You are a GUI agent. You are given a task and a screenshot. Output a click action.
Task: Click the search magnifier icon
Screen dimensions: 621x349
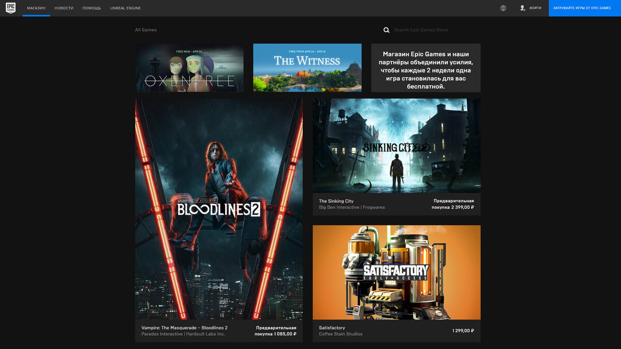pyautogui.click(x=386, y=30)
